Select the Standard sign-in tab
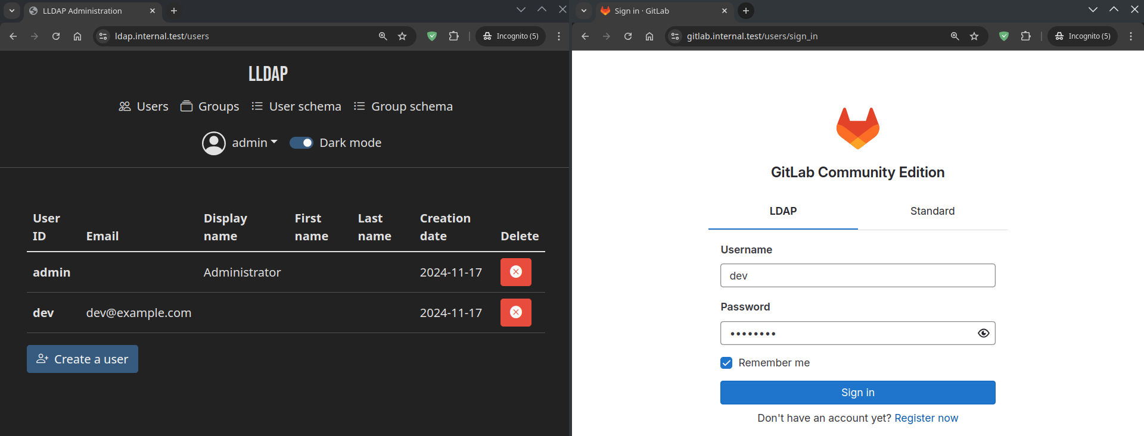 pos(932,211)
